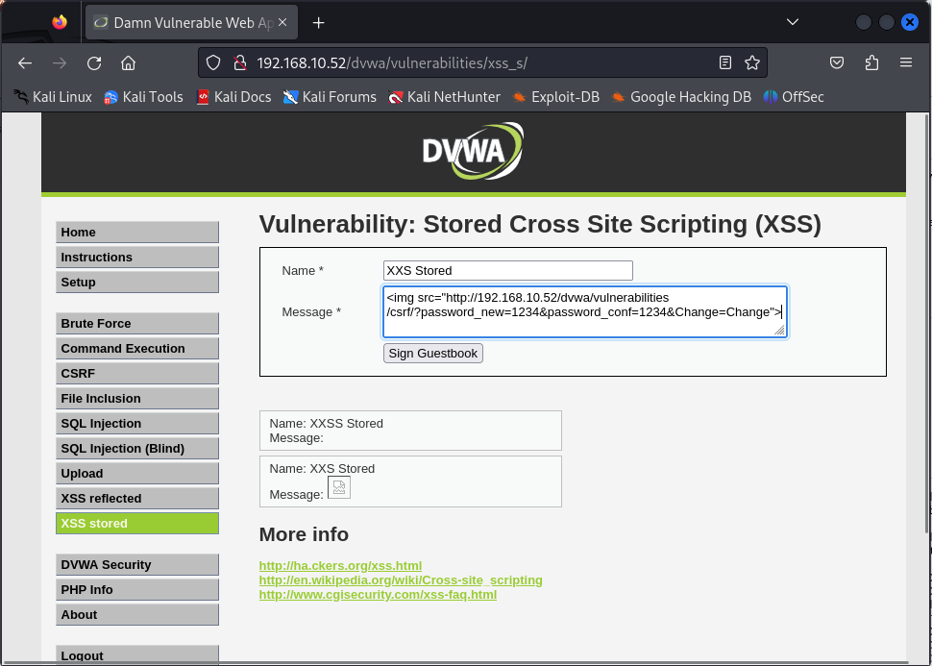932x666 pixels.
Task: Reload the current page
Action: pos(94,63)
